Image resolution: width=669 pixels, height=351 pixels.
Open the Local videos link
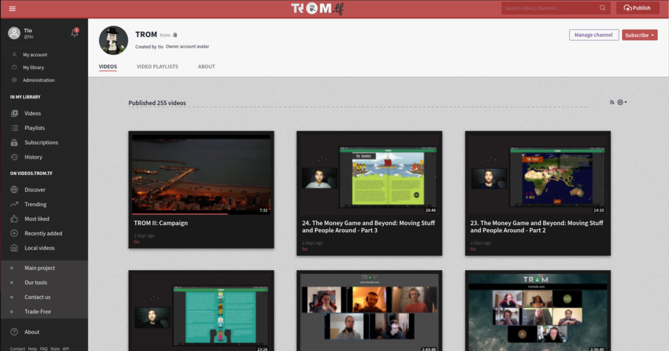(x=40, y=247)
